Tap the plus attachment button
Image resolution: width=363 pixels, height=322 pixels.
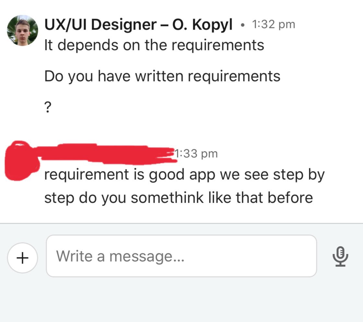pos(22,258)
